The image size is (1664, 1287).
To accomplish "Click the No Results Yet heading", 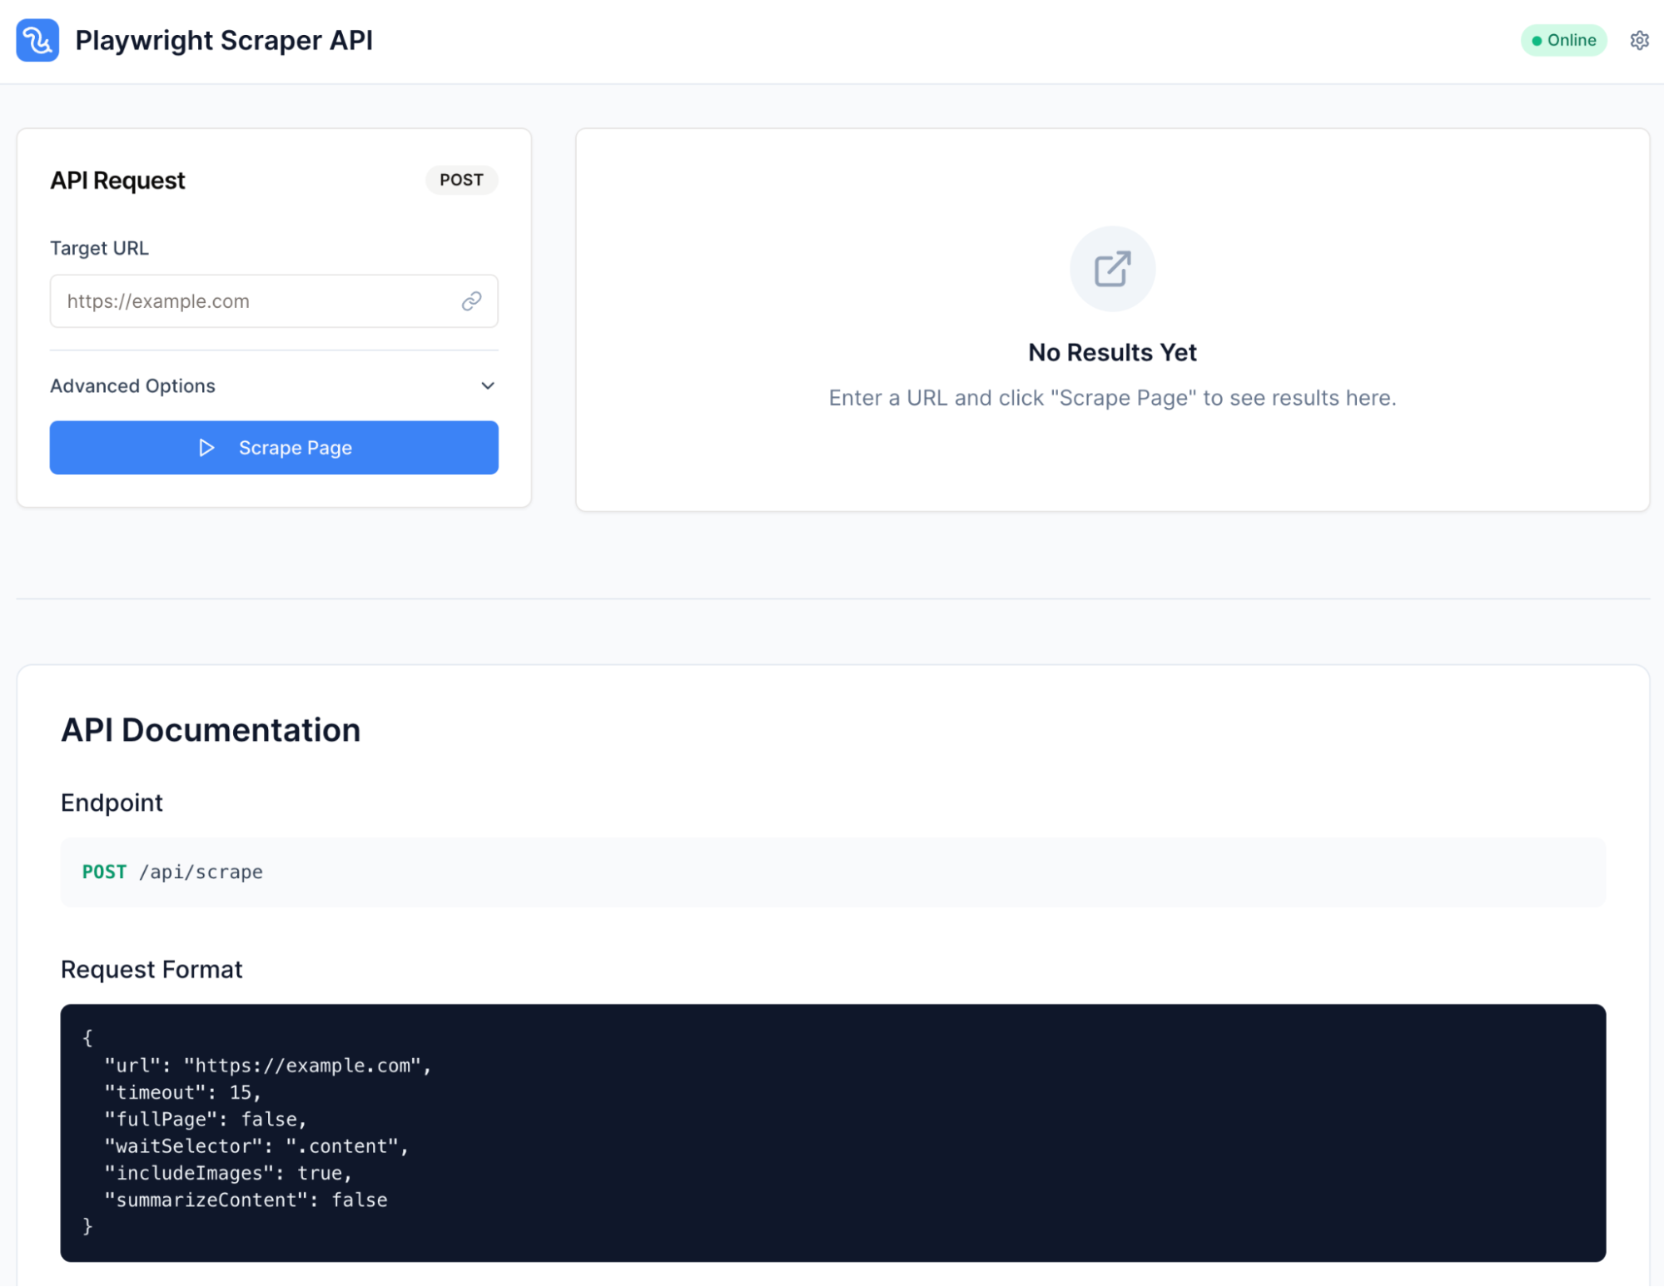I will [x=1112, y=352].
